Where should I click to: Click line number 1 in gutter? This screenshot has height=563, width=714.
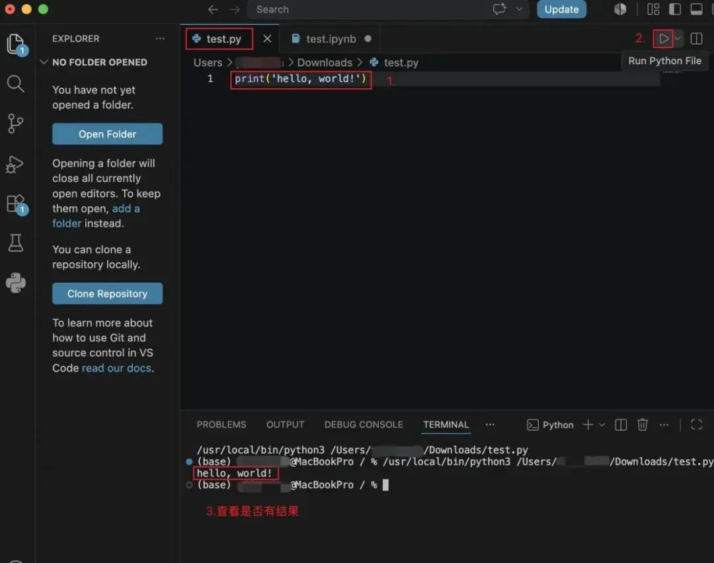pyautogui.click(x=210, y=79)
